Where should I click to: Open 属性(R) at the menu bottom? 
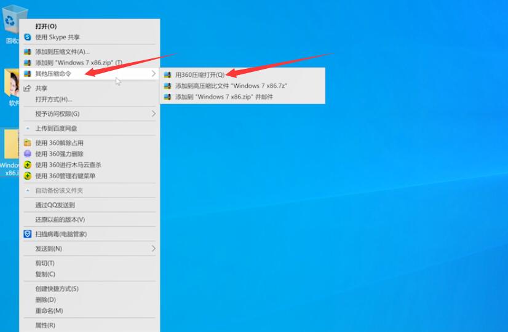[x=89, y=325]
